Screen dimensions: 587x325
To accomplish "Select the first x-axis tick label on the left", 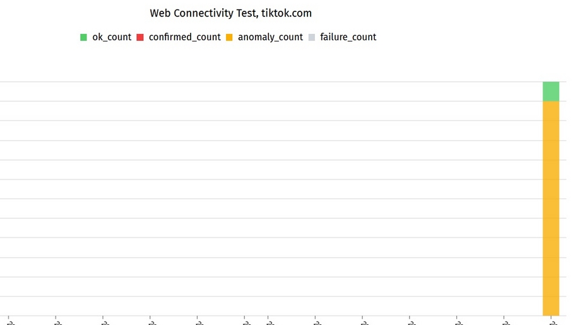I will [11, 322].
